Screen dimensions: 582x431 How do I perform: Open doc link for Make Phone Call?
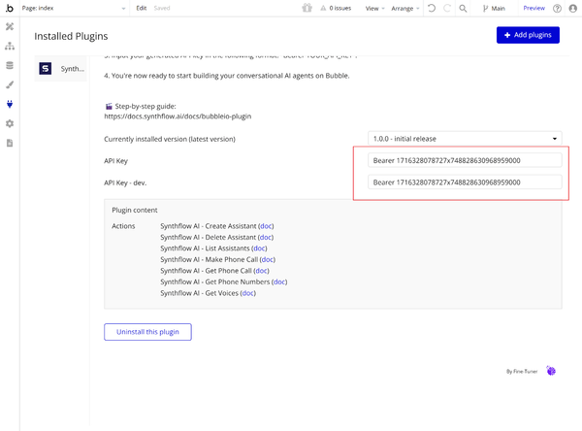click(x=268, y=259)
